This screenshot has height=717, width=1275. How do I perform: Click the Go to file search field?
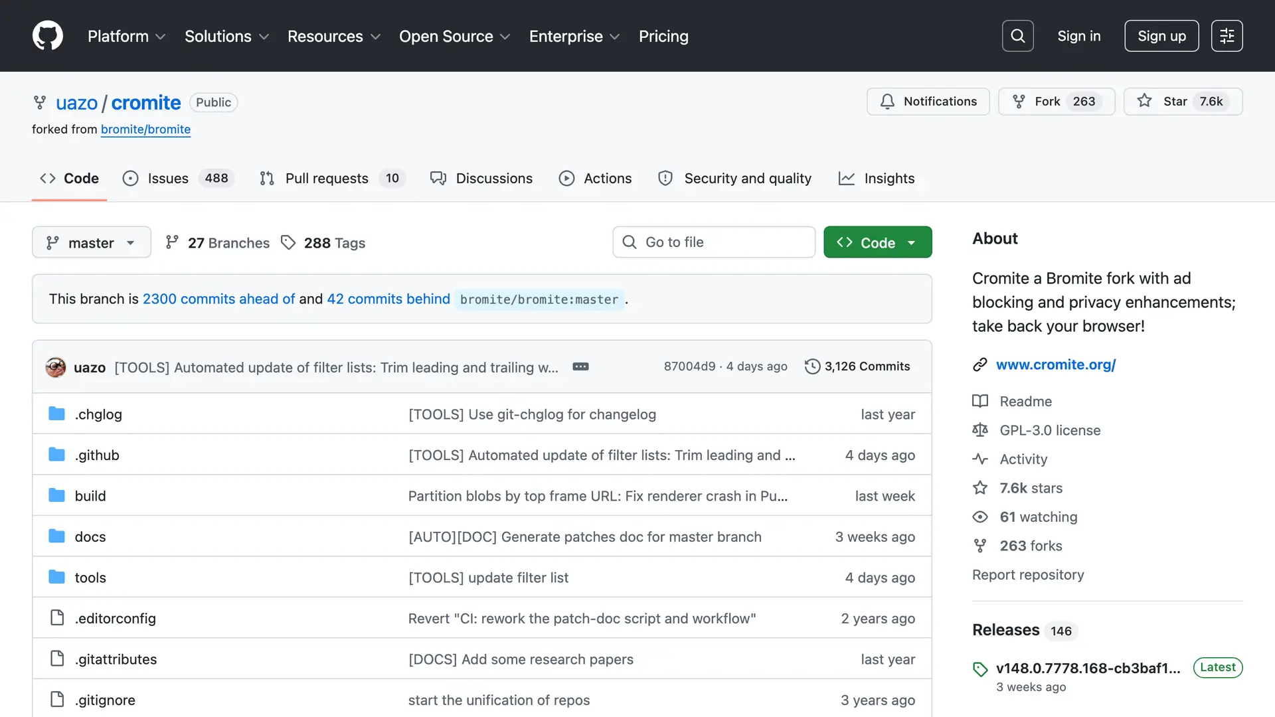pos(714,242)
